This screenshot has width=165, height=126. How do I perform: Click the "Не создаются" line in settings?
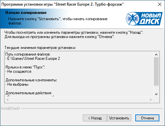click(18, 71)
